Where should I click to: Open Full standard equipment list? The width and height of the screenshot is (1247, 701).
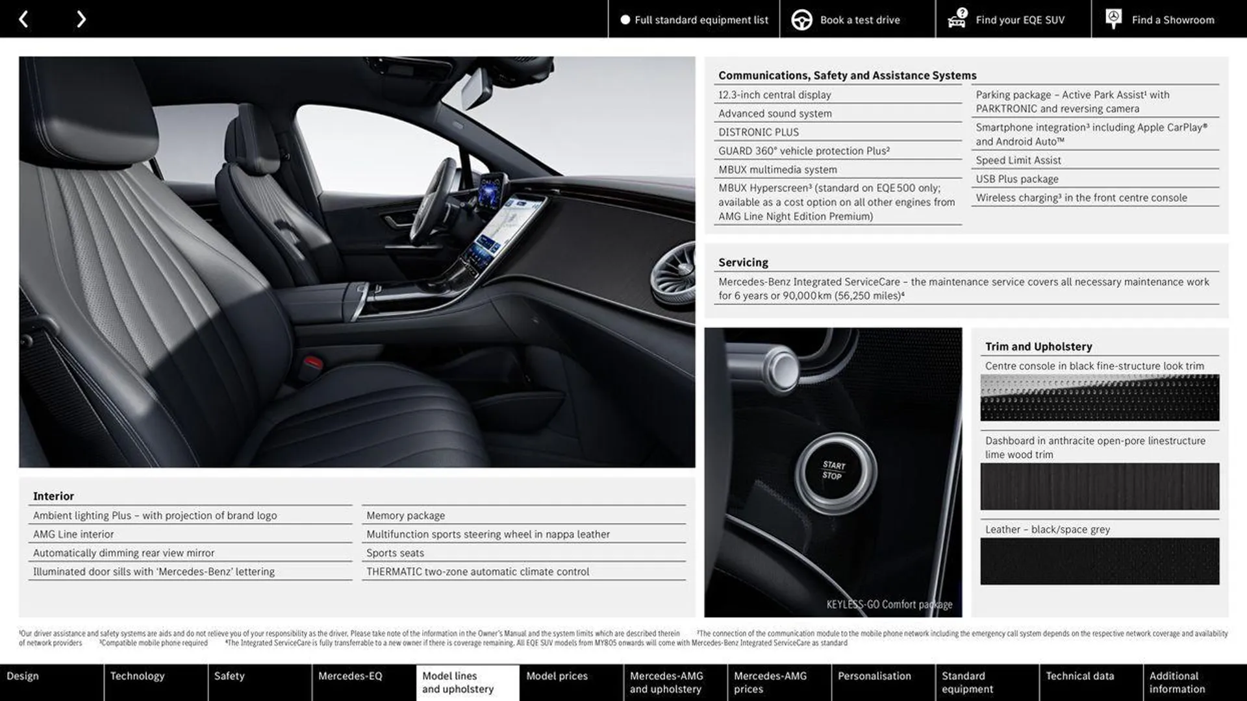pos(694,19)
